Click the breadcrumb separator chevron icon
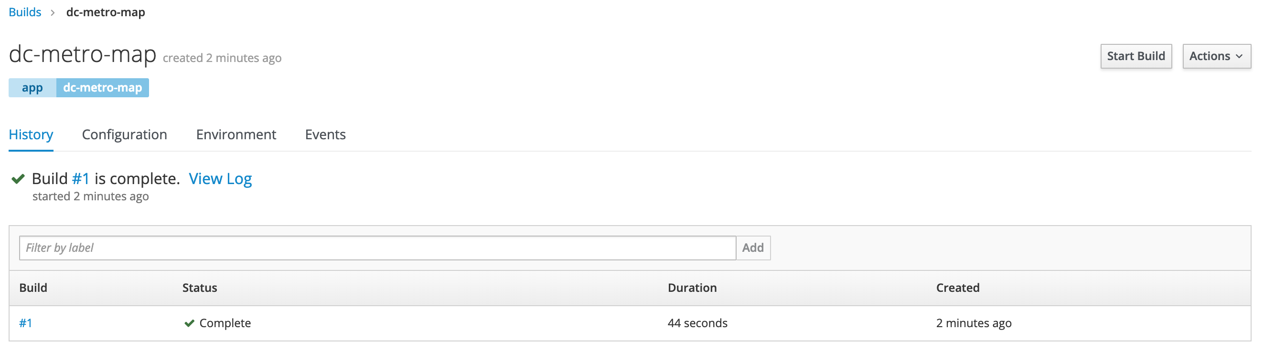The height and width of the screenshot is (351, 1264). pos(53,13)
